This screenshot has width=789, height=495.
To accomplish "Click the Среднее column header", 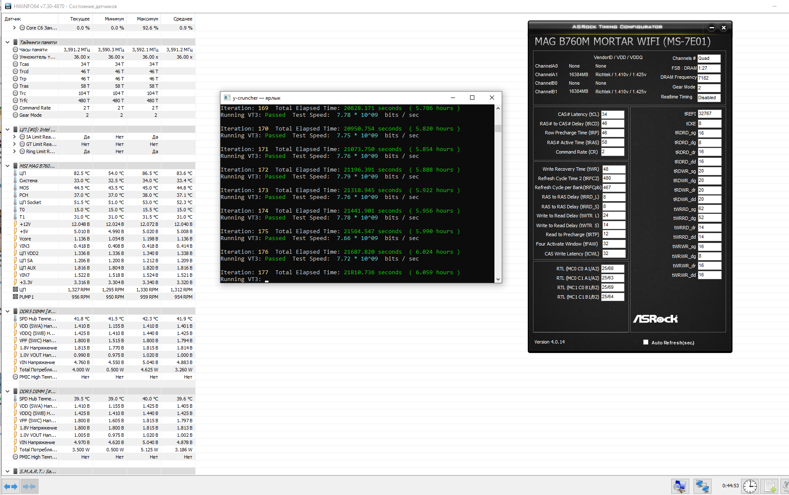I will tap(178, 19).
